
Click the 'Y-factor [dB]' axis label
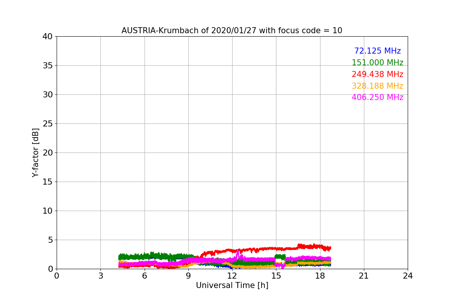[35, 153]
